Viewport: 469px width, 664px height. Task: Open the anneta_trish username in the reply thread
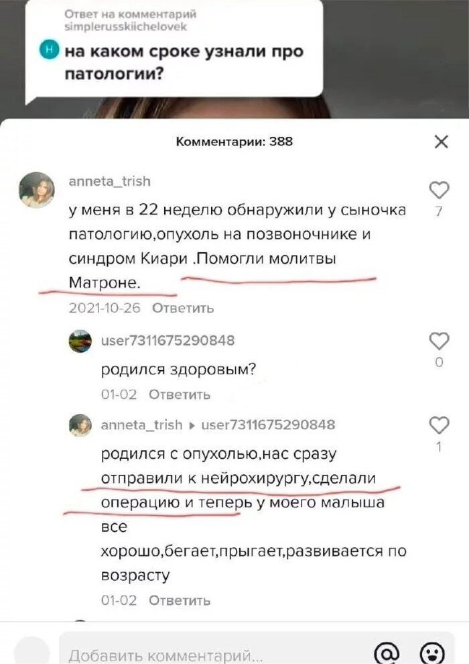tap(141, 425)
